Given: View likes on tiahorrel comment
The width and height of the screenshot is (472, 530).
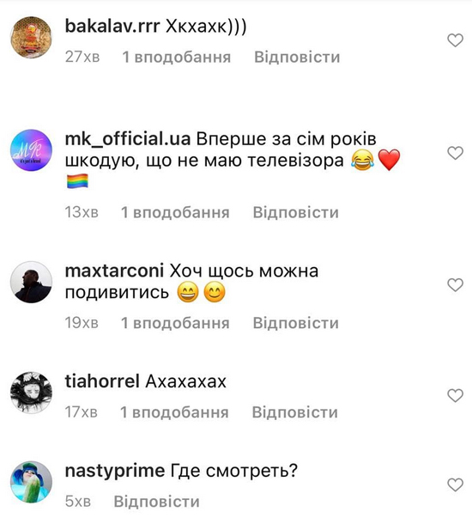Looking at the screenshot, I should [x=174, y=412].
